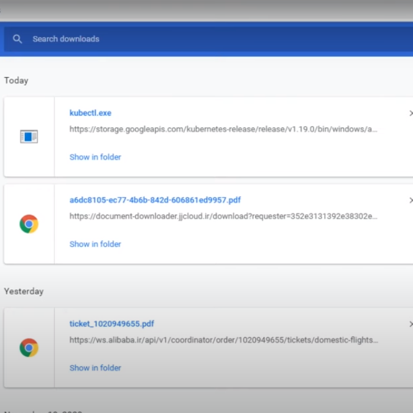This screenshot has width=413, height=413.
Task: Open the a6dc8105-ec77 PDF file
Action: tap(155, 200)
